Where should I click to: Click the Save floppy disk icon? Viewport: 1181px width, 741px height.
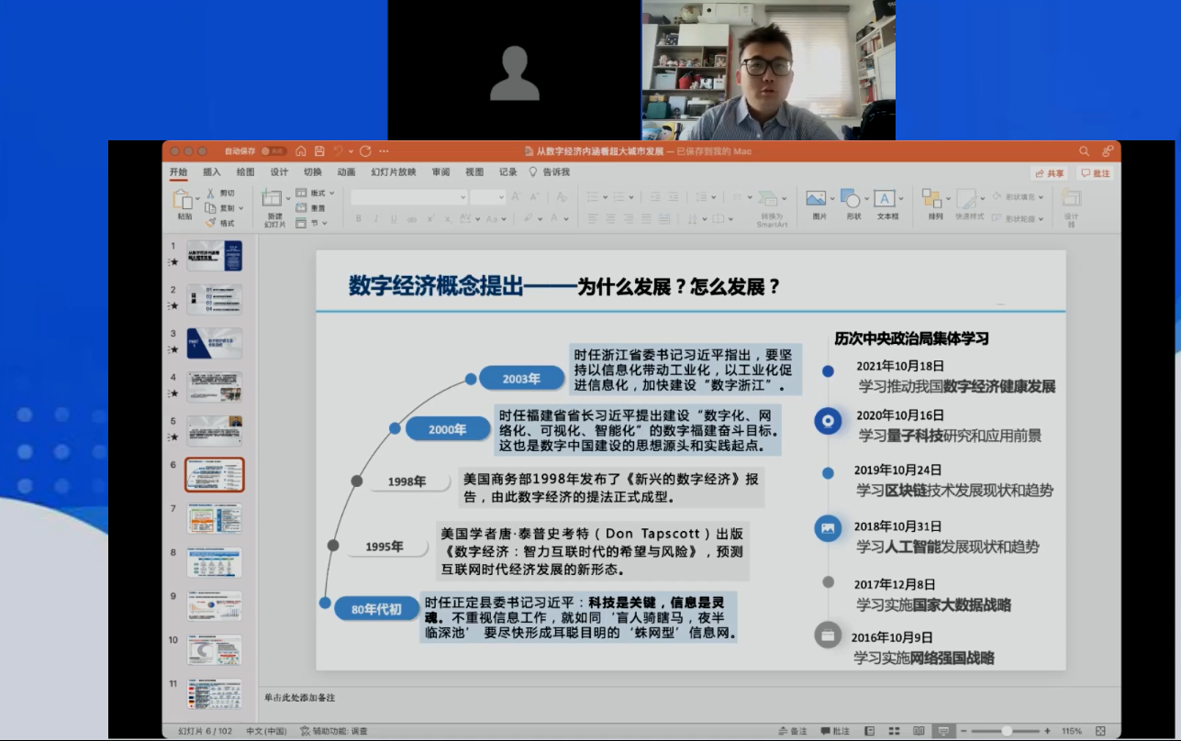(x=319, y=151)
